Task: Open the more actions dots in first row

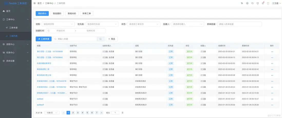Action: tap(272, 52)
